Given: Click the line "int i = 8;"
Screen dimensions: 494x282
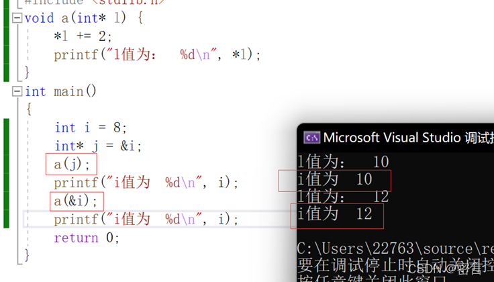Looking at the screenshot, I should 91,128.
